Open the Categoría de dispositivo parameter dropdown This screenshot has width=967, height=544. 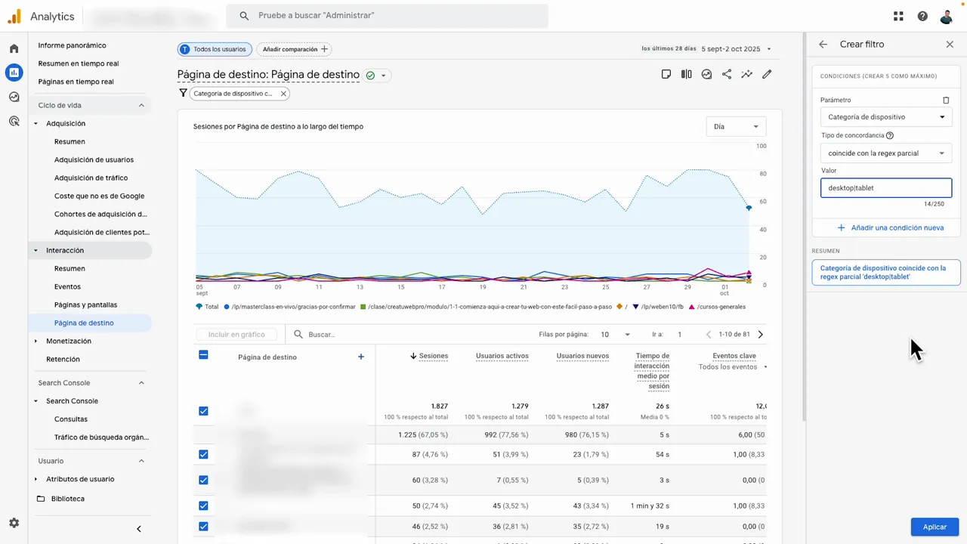pyautogui.click(x=885, y=117)
